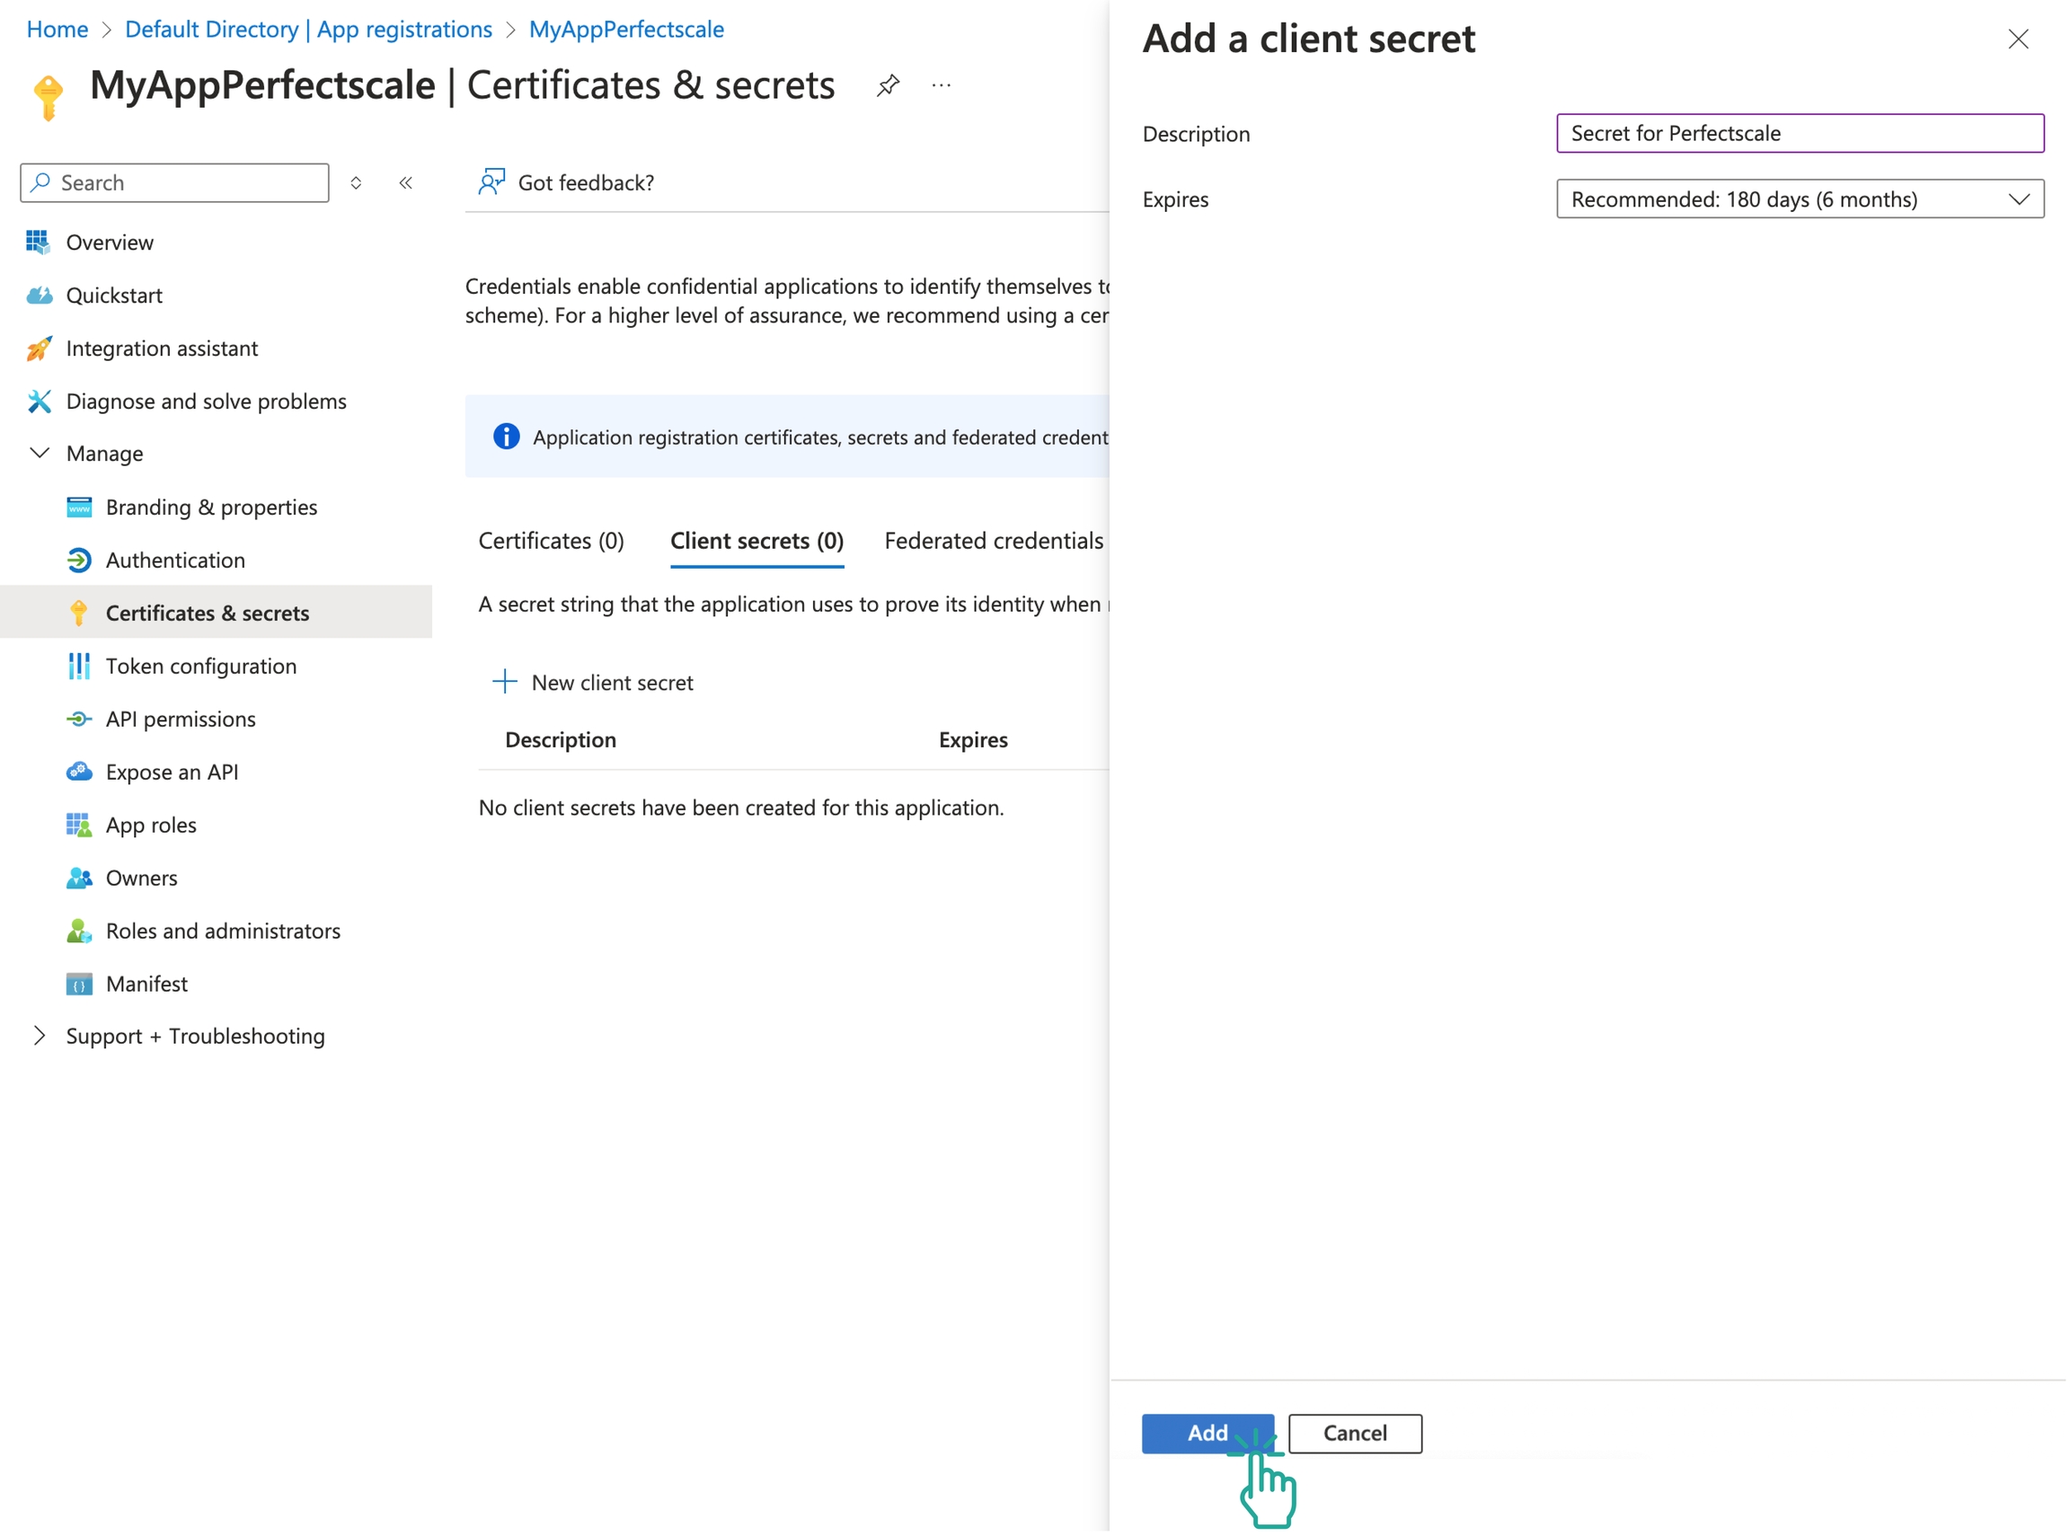Open API permissions from the sidebar
Image resolution: width=2070 pixels, height=1536 pixels.
pos(181,719)
